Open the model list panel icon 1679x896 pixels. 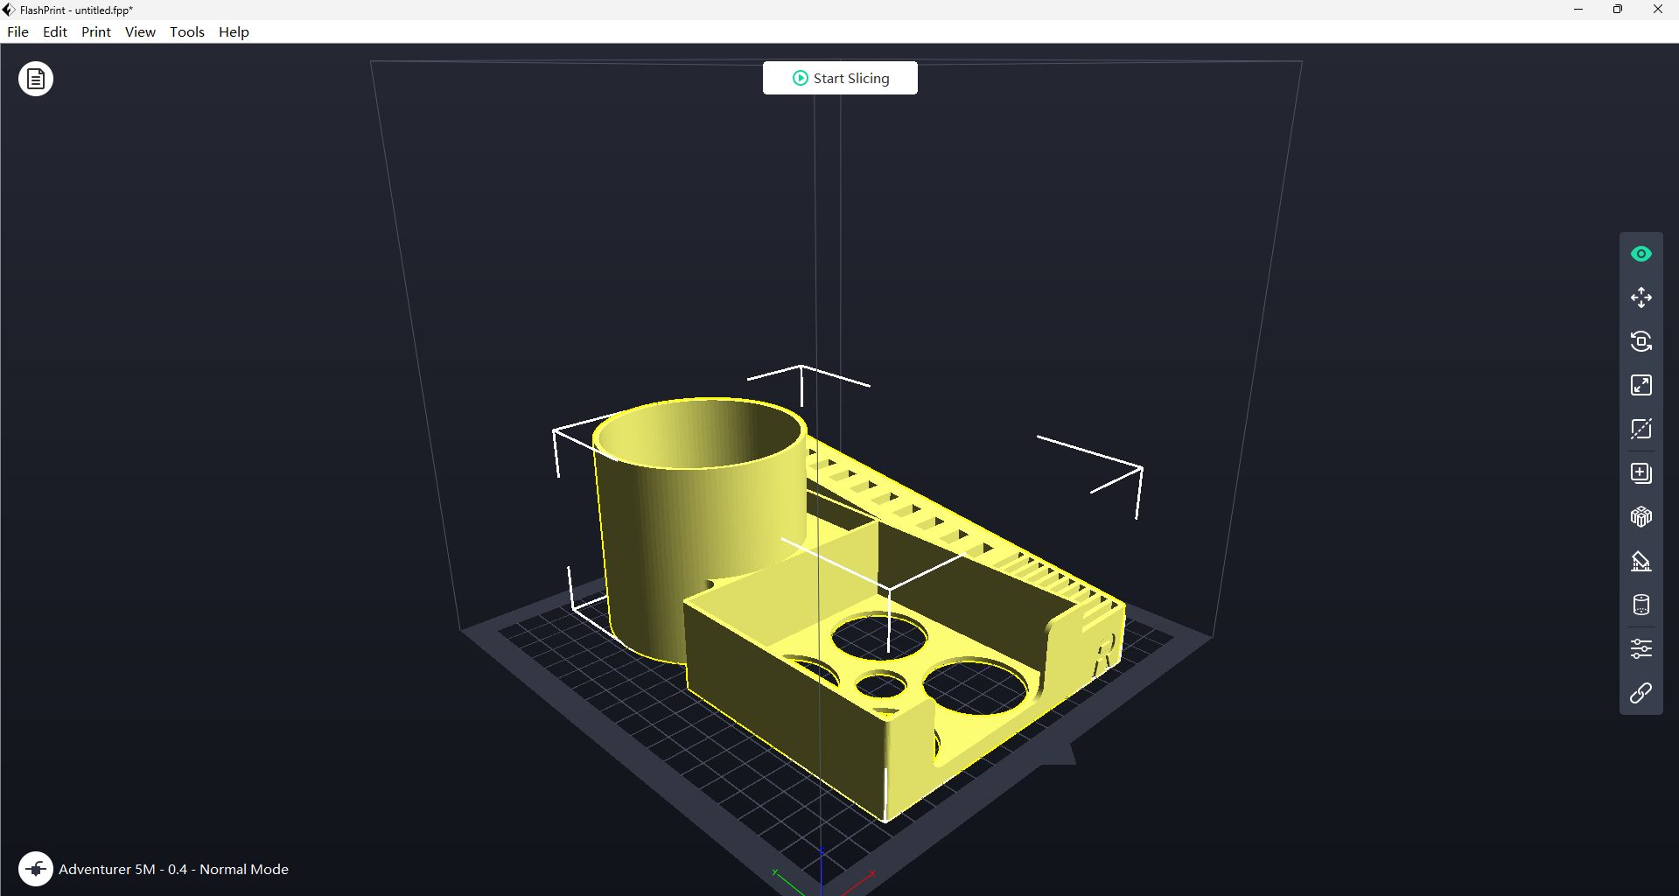(x=36, y=79)
